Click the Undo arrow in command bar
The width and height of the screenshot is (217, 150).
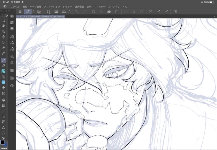pyautogui.click(x=77, y=12)
